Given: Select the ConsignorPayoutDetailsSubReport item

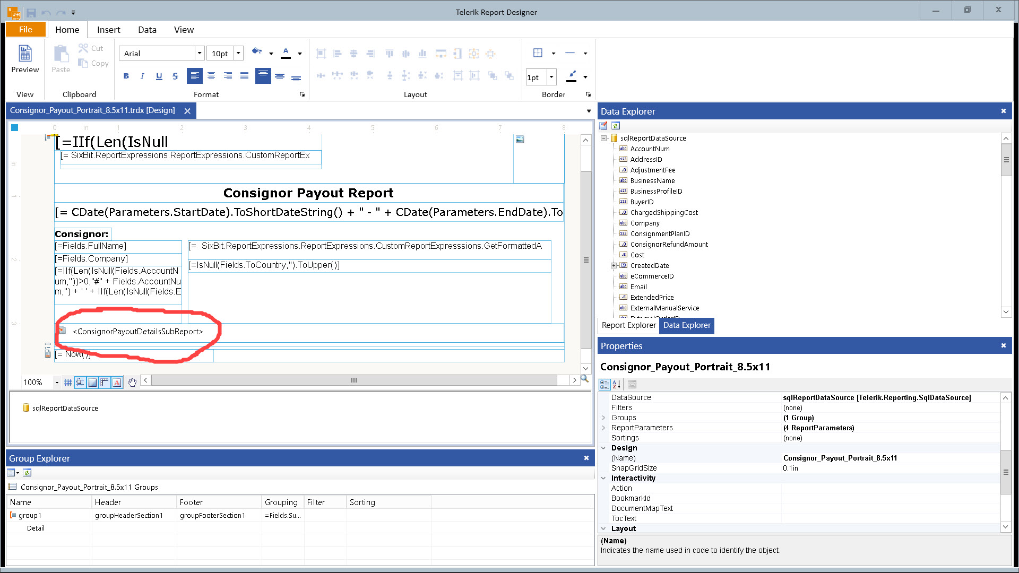Looking at the screenshot, I should coord(138,332).
